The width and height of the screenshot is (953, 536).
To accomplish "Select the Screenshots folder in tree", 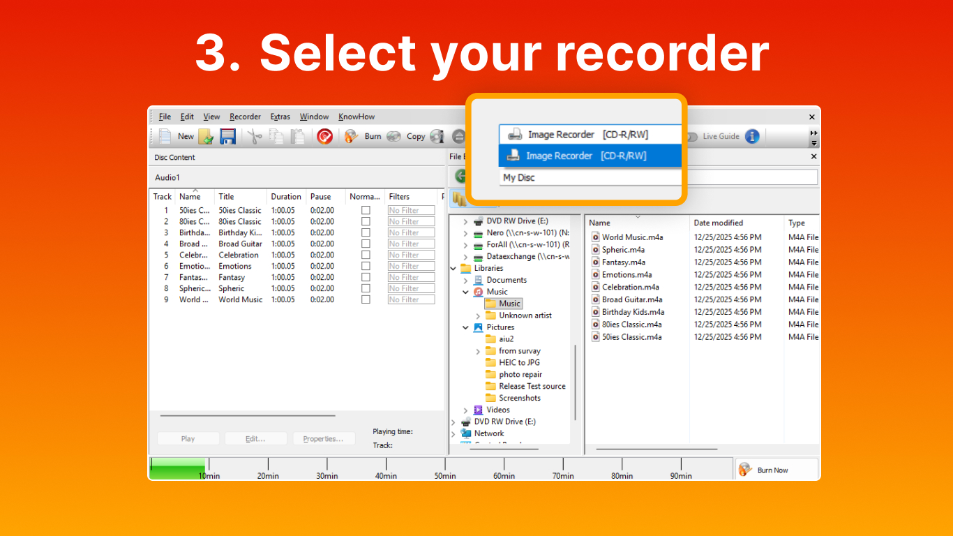I will 520,398.
